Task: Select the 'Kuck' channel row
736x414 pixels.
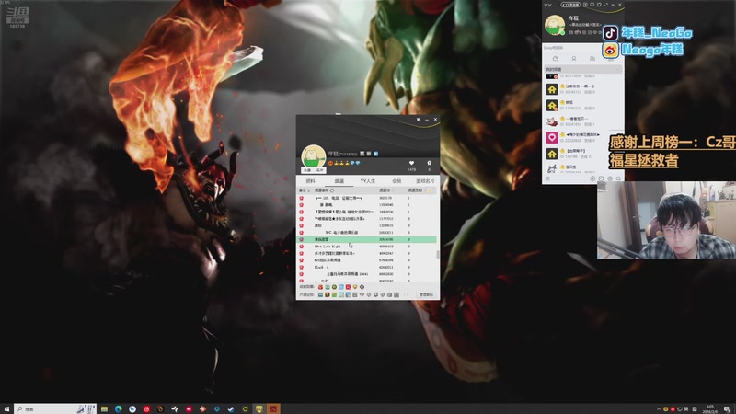Action: pyautogui.click(x=367, y=267)
